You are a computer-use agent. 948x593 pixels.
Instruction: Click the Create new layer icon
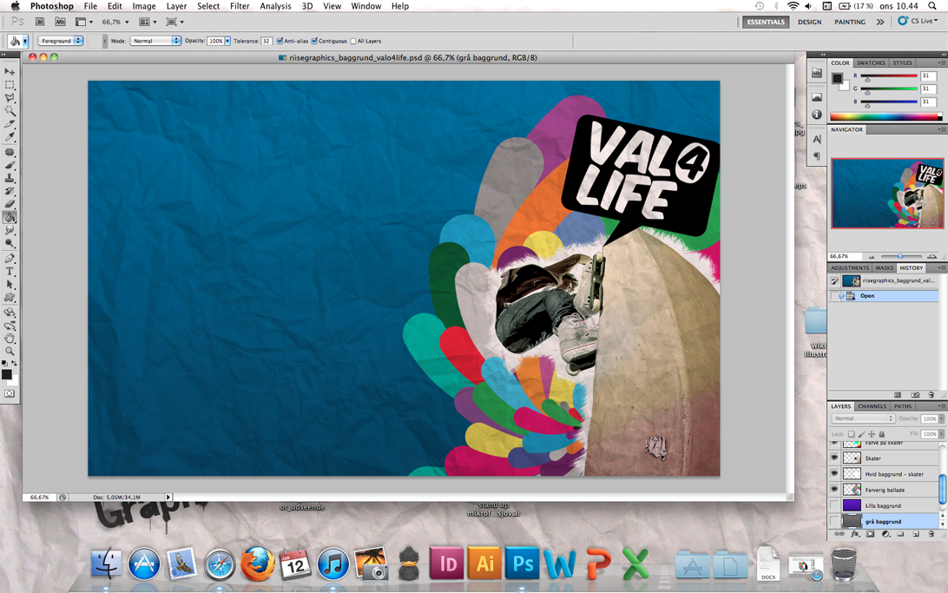915,533
